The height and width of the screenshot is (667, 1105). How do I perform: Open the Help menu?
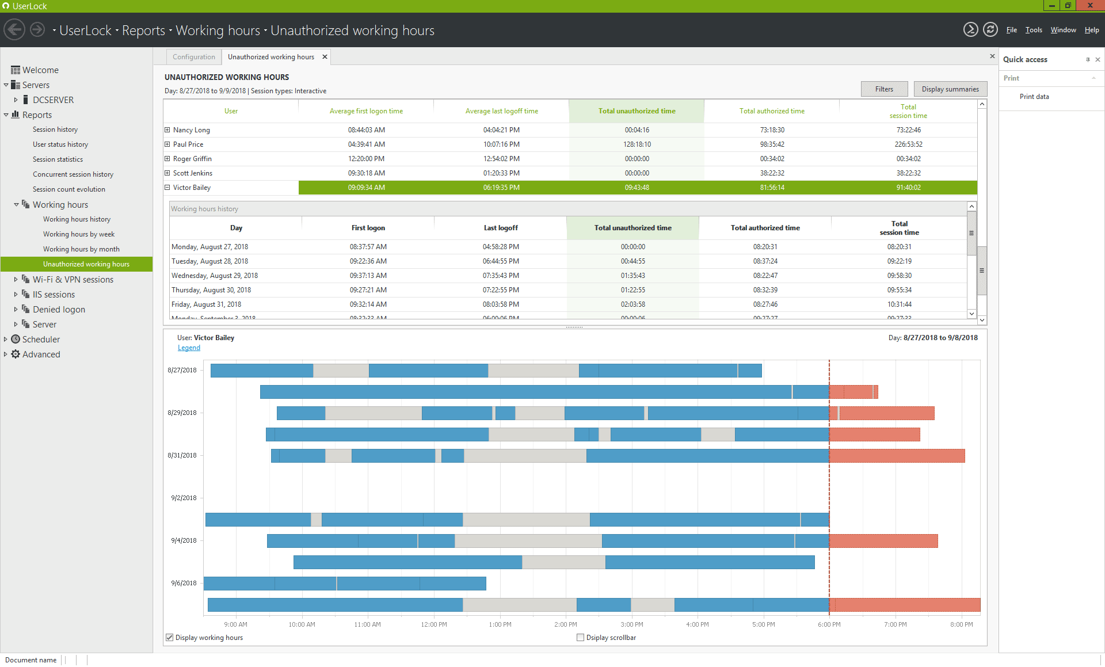(1092, 30)
